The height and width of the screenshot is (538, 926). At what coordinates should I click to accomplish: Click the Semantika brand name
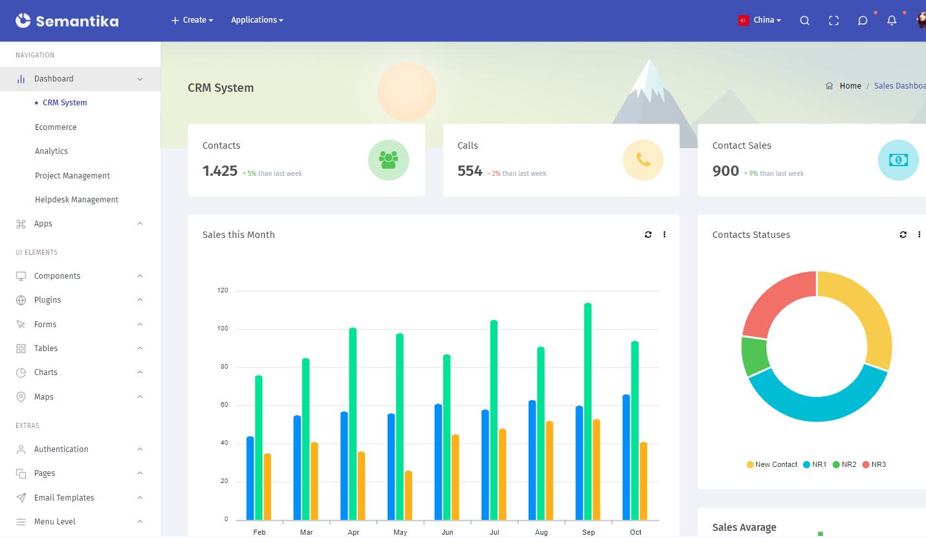click(77, 21)
